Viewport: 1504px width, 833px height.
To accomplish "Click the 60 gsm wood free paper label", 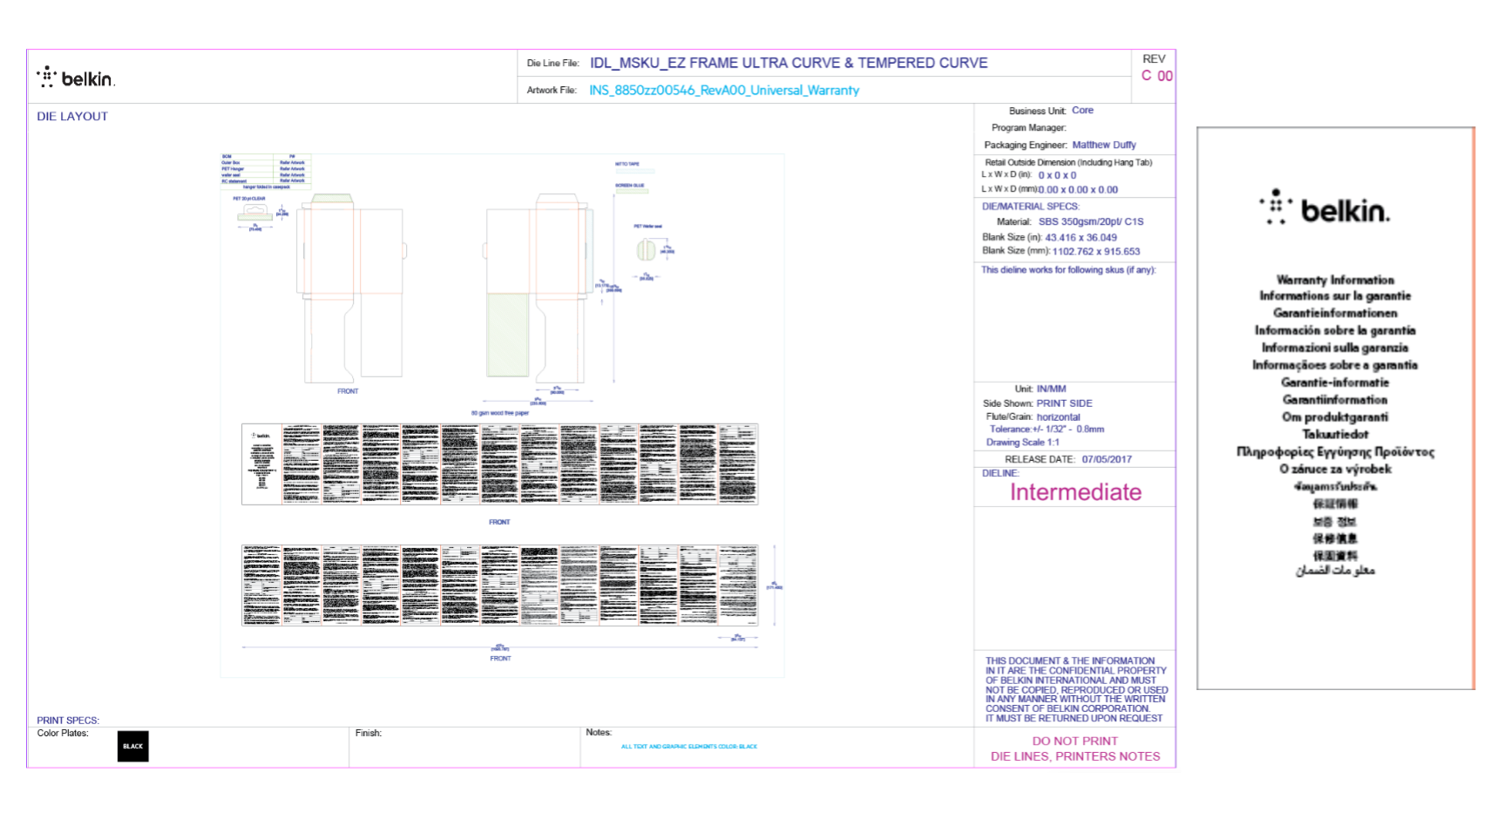I will point(500,413).
